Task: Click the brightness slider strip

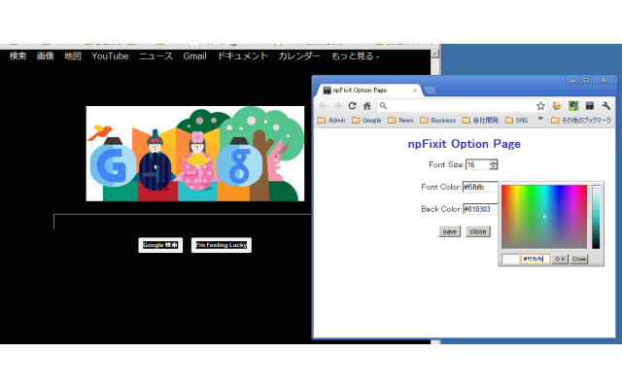Action: [x=596, y=217]
